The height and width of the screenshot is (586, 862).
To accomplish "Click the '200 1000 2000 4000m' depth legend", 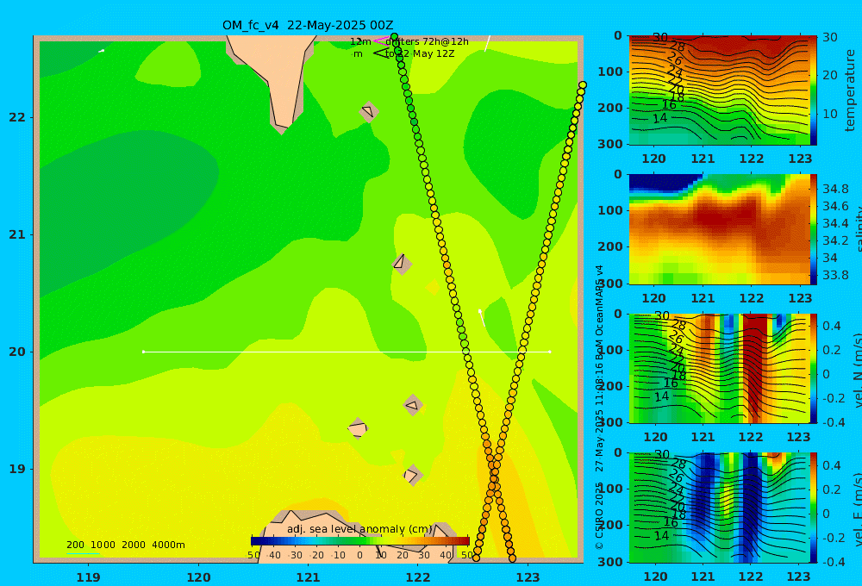I will point(125,545).
